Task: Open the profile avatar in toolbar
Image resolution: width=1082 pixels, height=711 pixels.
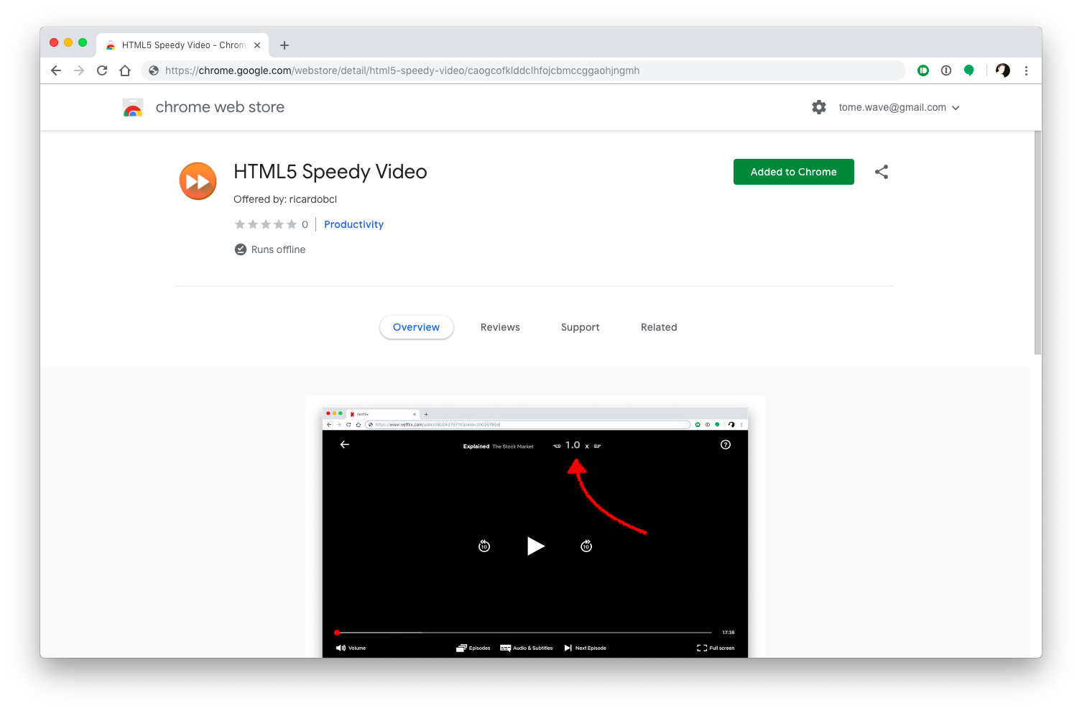Action: point(1003,70)
